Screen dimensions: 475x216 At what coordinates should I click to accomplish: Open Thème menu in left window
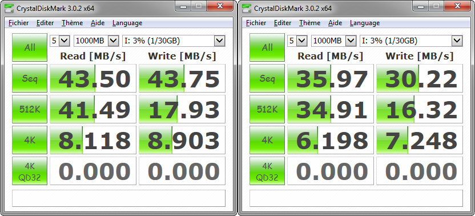point(72,23)
